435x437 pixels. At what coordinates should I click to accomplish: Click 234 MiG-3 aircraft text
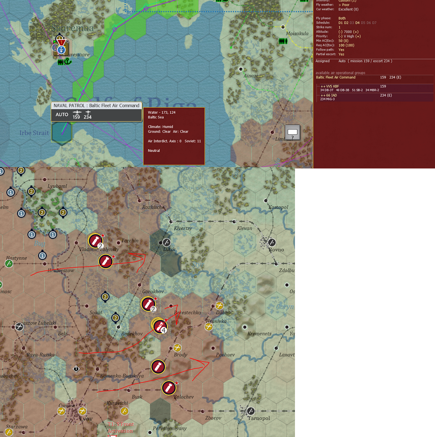coord(327,99)
